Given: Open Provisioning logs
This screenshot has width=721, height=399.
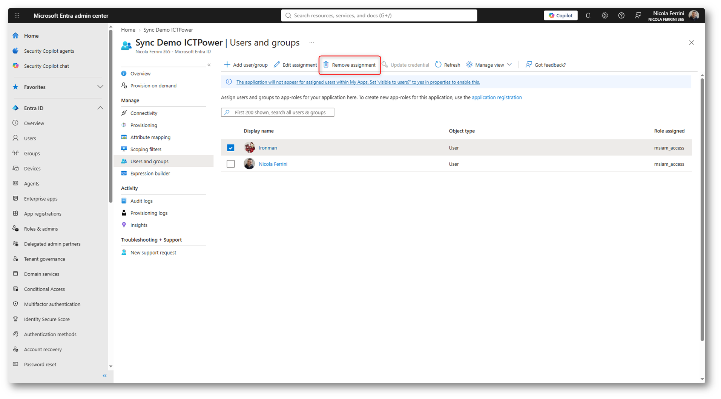Looking at the screenshot, I should click(x=149, y=213).
